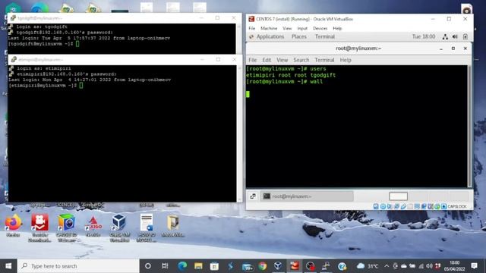Select root@mylinuxvm taskbar button in GNOME panel
Image resolution: width=486 pixels, height=273 pixels.
(x=307, y=196)
